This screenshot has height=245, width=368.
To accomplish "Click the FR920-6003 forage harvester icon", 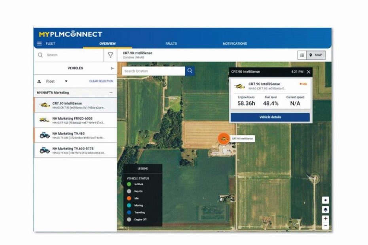I will 44,120.
